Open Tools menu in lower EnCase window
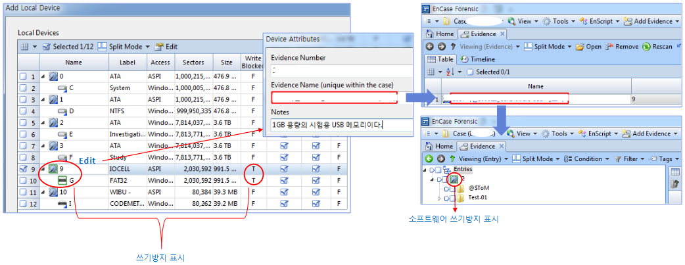The width and height of the screenshot is (685, 265). click(x=558, y=133)
